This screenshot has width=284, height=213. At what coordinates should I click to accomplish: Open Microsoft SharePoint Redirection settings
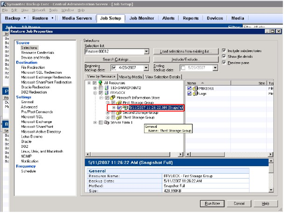[46, 82]
